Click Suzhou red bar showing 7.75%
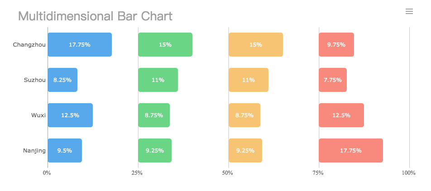431x191 pixels. pos(333,80)
